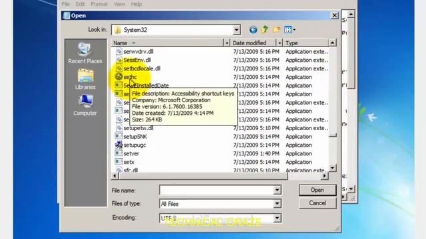The image size is (426, 239).
Task: Close the Open dialog
Action: (x=334, y=15)
